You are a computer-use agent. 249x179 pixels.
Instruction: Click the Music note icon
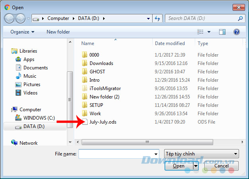point(18,76)
